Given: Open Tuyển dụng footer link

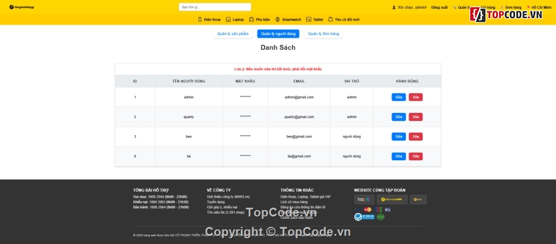Looking at the screenshot, I should [x=215, y=202].
